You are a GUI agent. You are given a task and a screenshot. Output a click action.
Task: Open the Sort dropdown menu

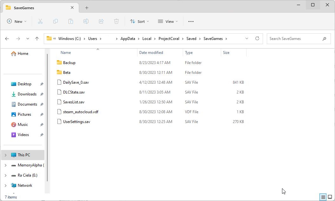[x=139, y=21]
